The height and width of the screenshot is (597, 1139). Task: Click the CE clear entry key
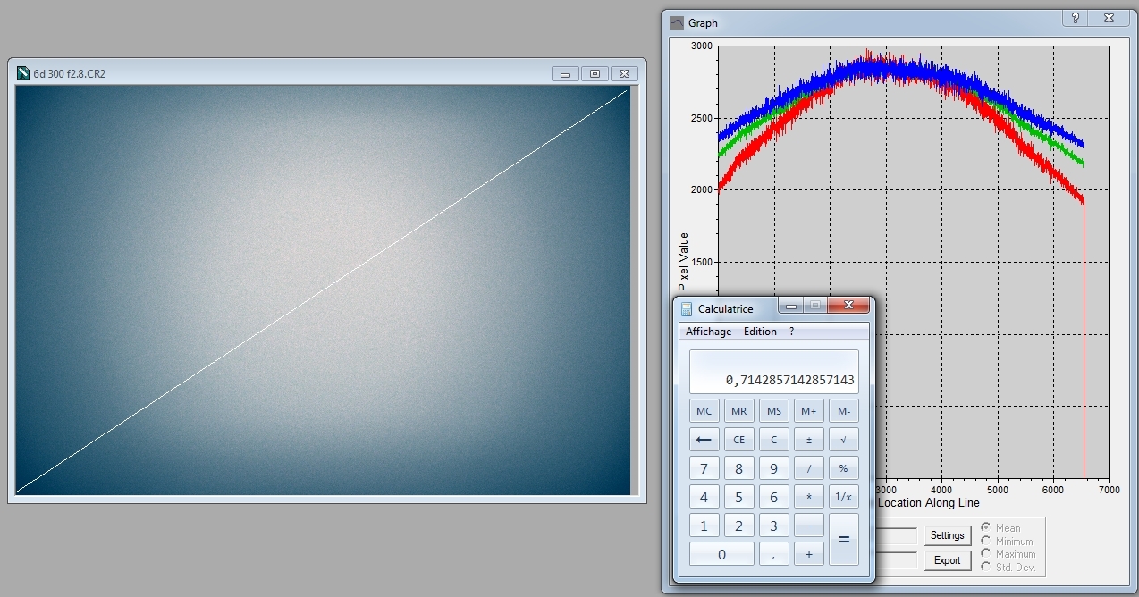click(738, 440)
